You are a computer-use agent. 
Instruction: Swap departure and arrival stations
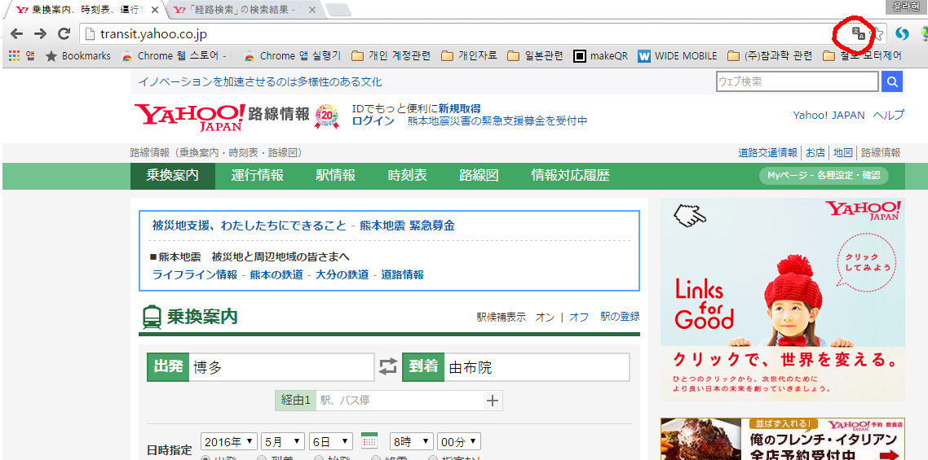388,367
